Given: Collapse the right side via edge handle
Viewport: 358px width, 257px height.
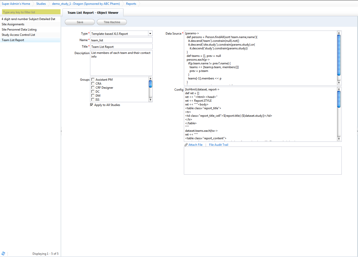Looking at the screenshot, I should (357, 131).
